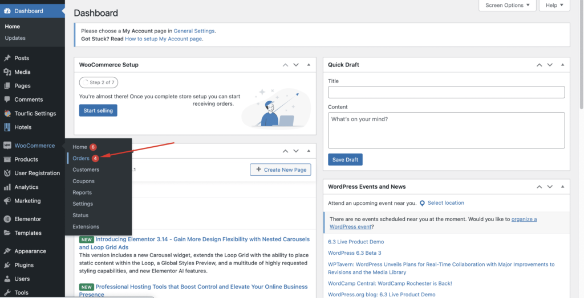Click the Start selling button
The width and height of the screenshot is (584, 298).
pos(98,110)
